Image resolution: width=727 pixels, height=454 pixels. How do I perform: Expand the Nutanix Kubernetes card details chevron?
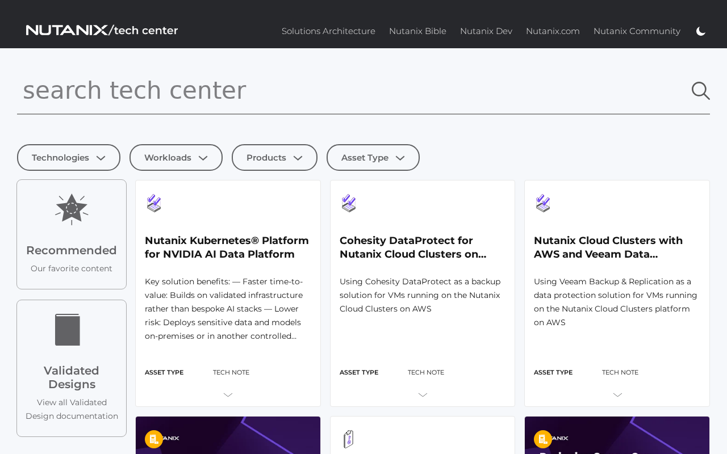pos(228,393)
